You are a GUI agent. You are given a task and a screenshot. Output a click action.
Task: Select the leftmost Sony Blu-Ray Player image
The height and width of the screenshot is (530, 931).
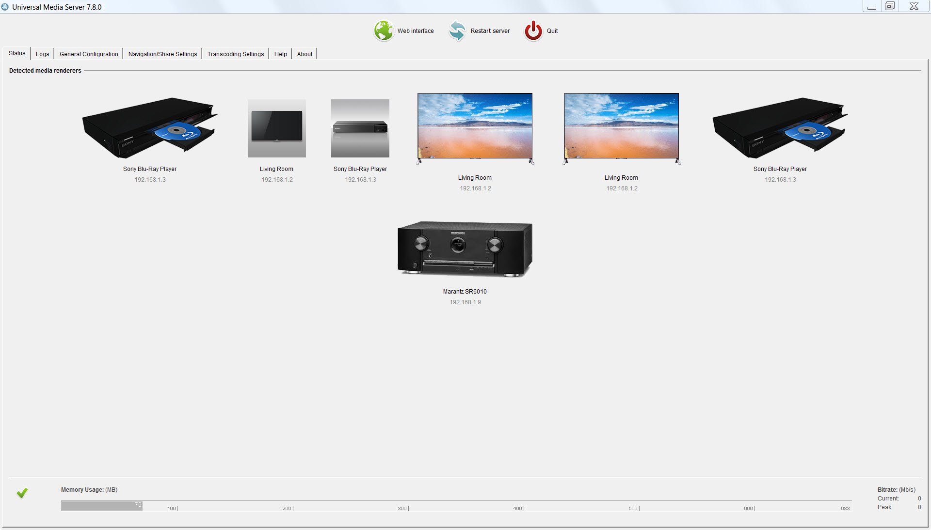coord(150,128)
